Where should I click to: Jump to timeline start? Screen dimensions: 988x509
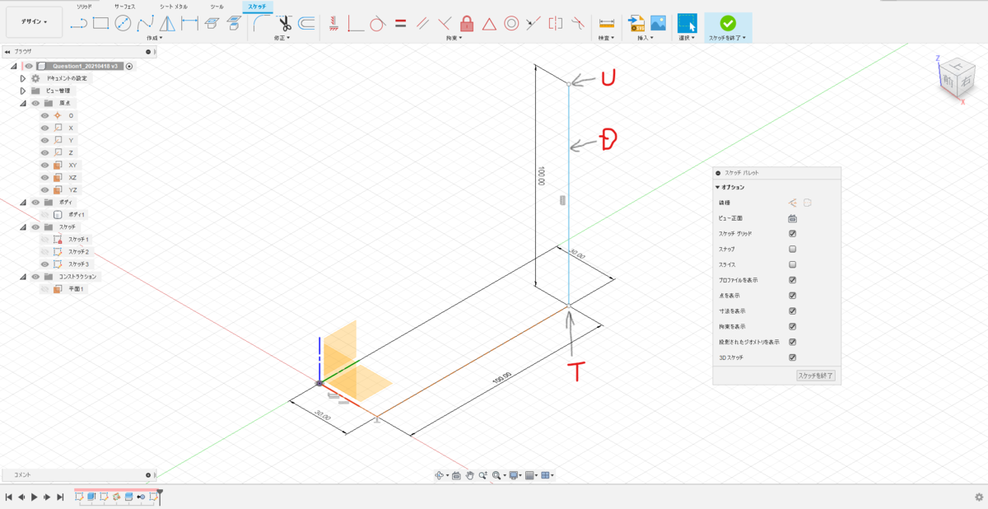point(8,497)
